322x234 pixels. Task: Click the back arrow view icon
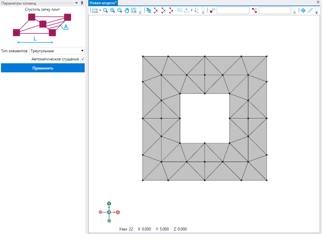coord(179,10)
